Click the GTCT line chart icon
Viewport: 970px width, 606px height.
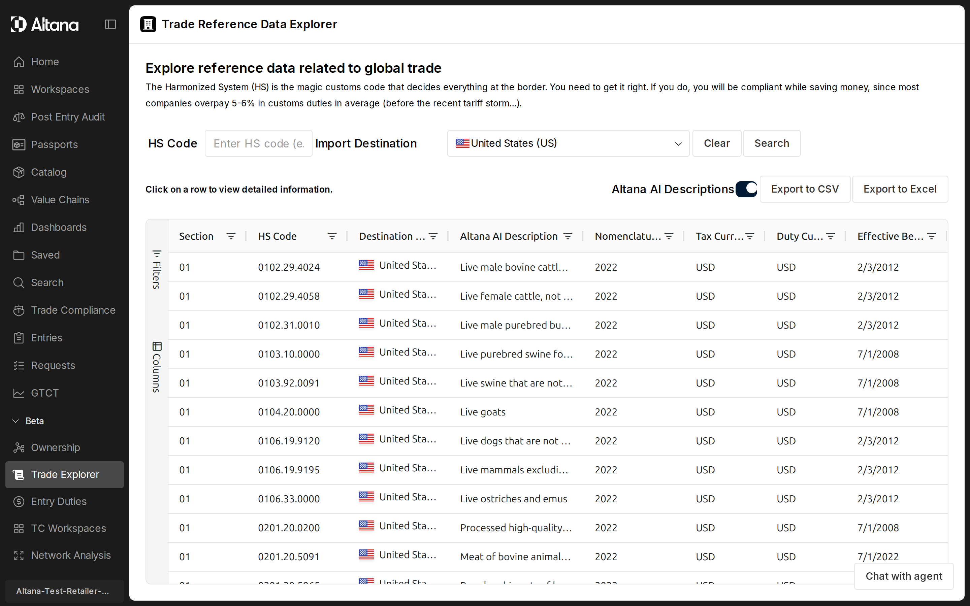pos(19,393)
